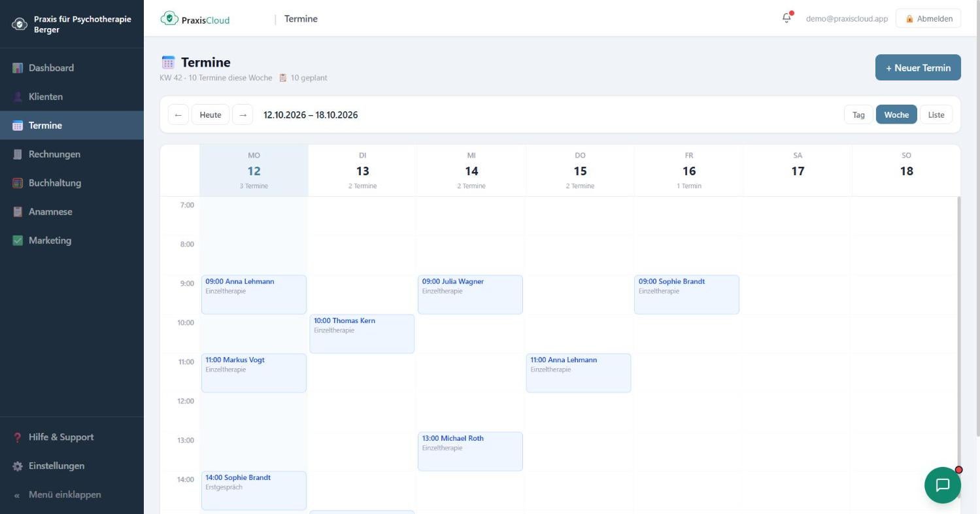The width and height of the screenshot is (980, 514).
Task: Select Sunday 18 column header
Action: [906, 171]
